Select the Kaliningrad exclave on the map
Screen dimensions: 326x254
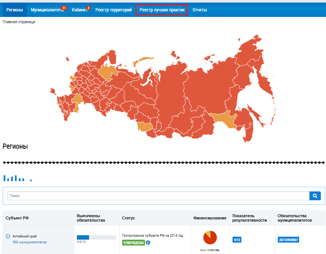tap(53, 91)
